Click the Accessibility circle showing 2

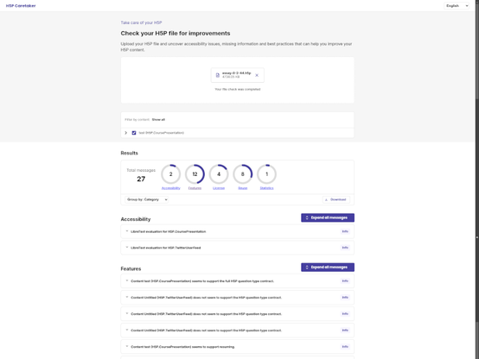click(x=171, y=174)
